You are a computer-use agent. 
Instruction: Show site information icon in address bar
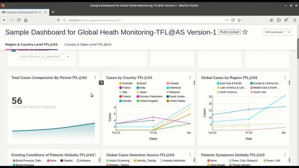click(x=64, y=20)
